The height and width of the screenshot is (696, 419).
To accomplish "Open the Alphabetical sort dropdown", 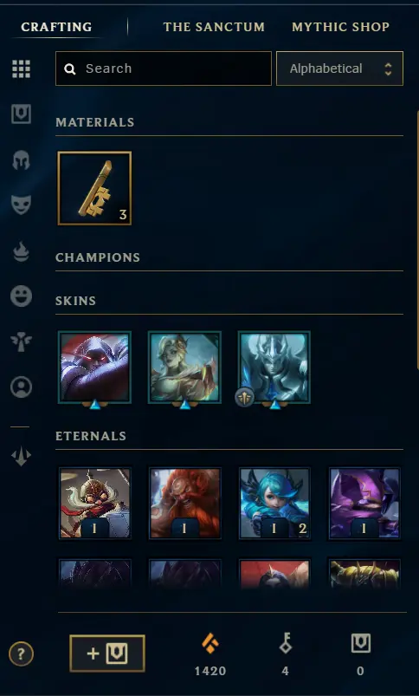I will coord(339,68).
